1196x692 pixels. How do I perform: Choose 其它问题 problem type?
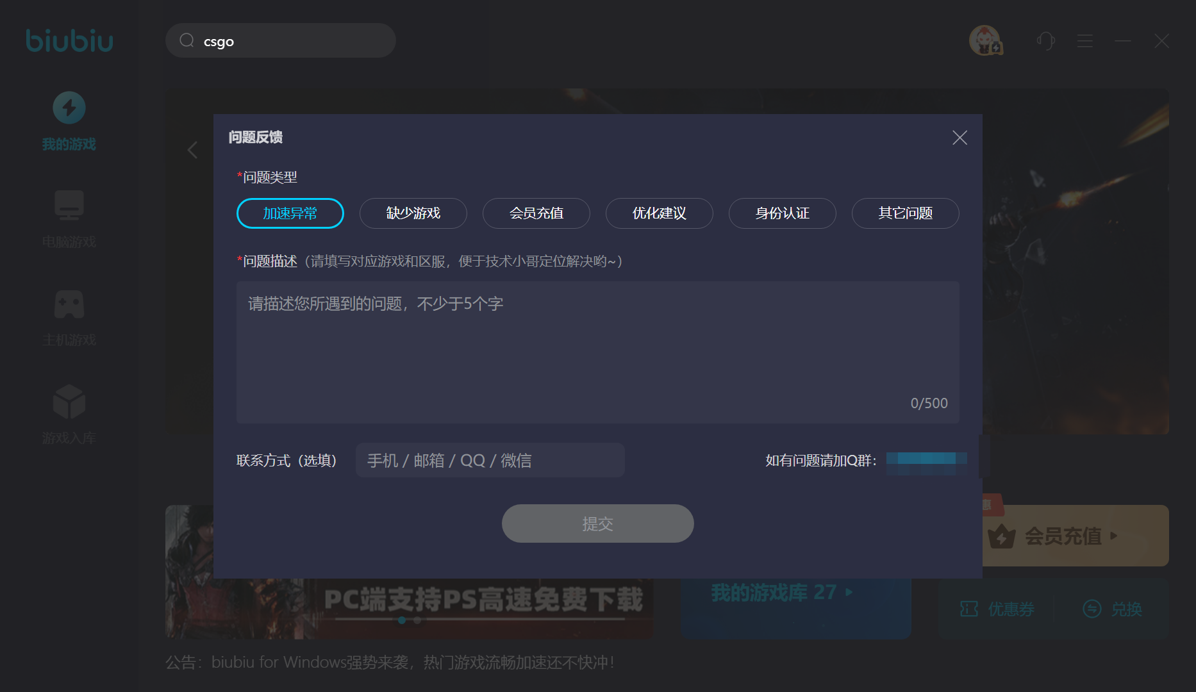click(905, 213)
